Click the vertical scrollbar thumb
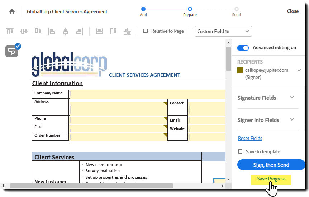Screen dimensions: 309x197 [228, 59]
